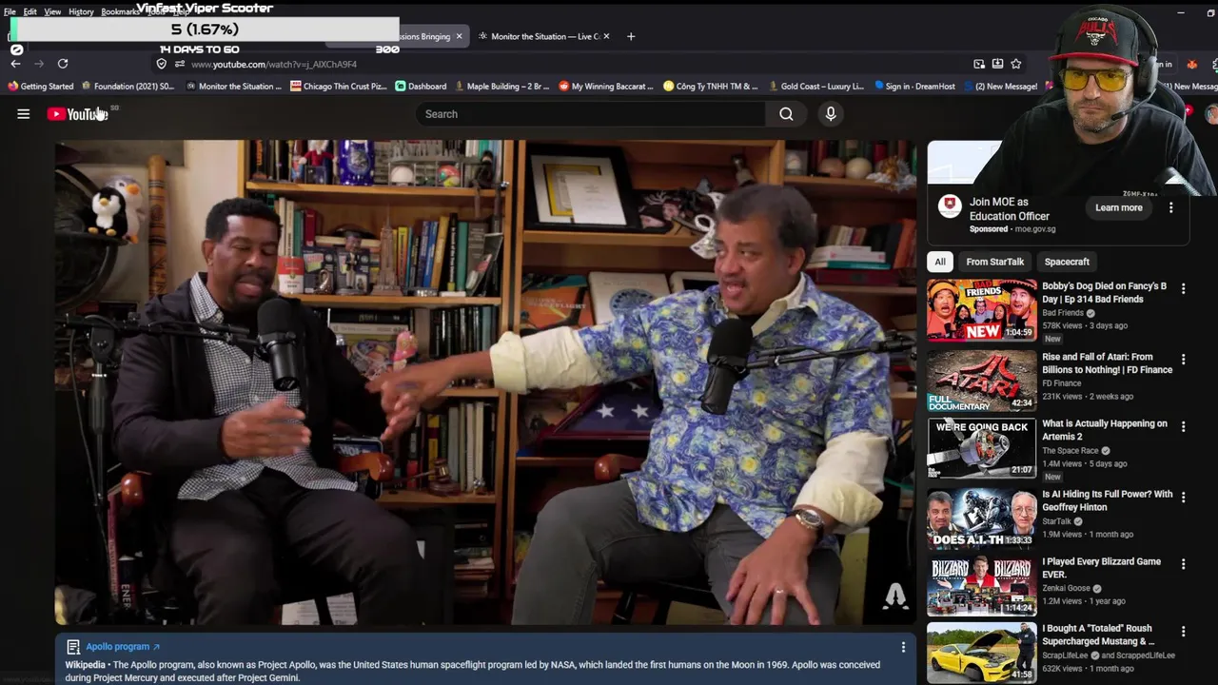Open 'Foundation (2021)' bookmark
This screenshot has height=685, width=1218.
[x=128, y=86]
